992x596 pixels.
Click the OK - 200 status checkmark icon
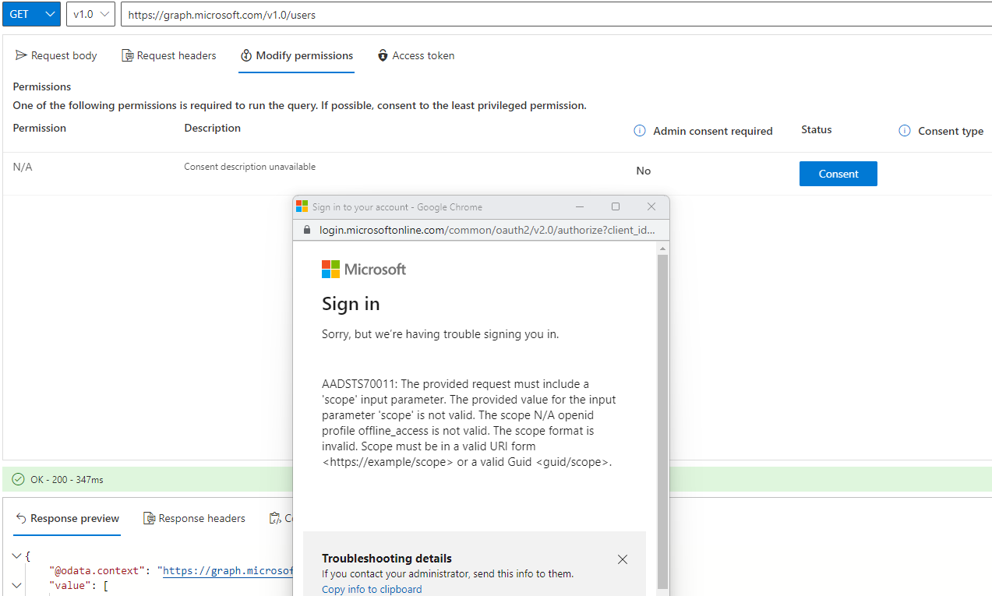coord(19,479)
